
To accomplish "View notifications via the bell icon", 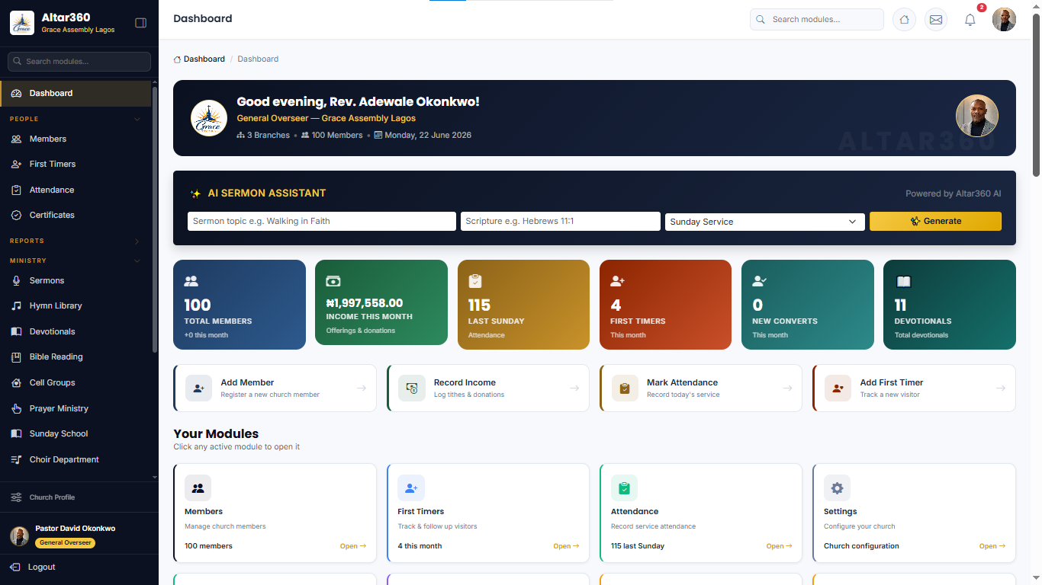I will pyautogui.click(x=970, y=20).
